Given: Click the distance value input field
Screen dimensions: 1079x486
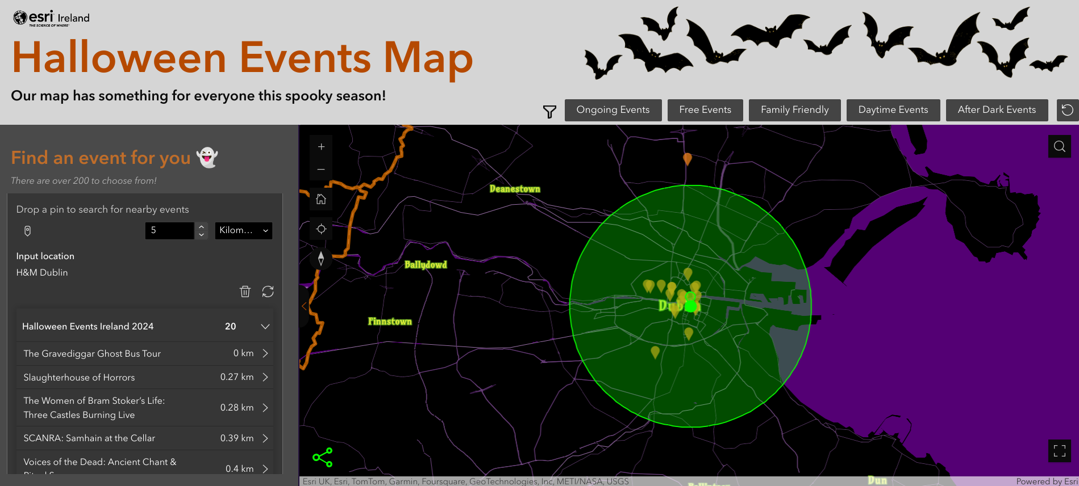Looking at the screenshot, I should point(170,230).
